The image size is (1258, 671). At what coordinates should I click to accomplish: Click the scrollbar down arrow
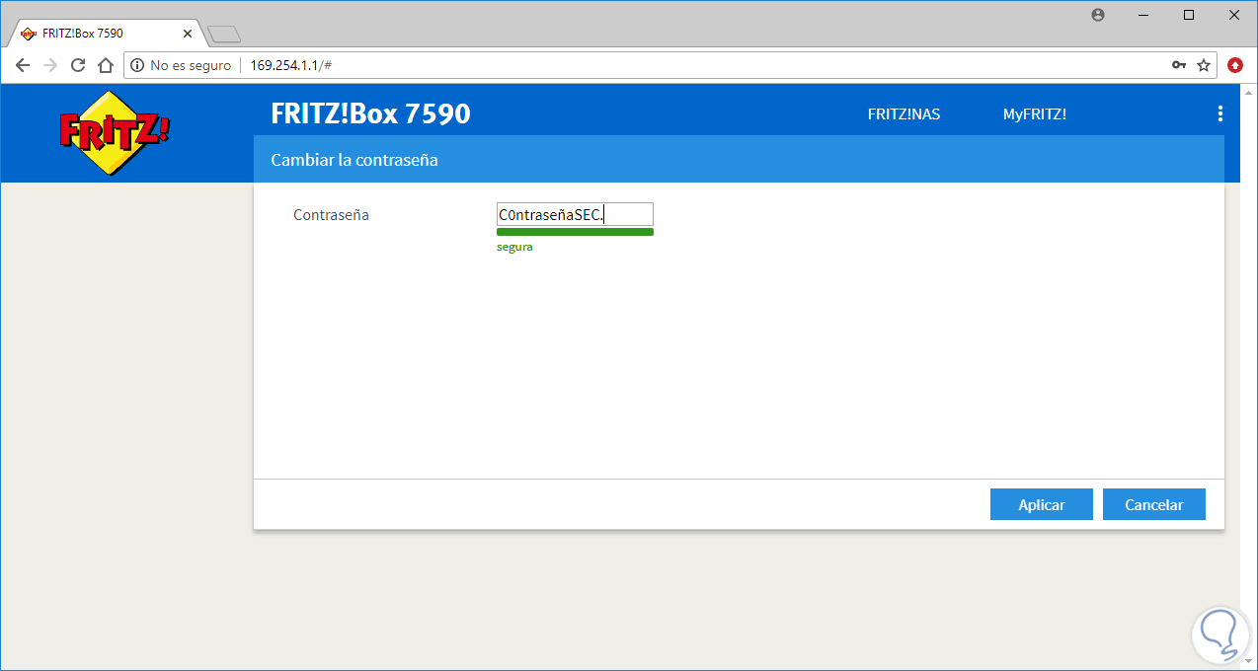pos(1248,661)
